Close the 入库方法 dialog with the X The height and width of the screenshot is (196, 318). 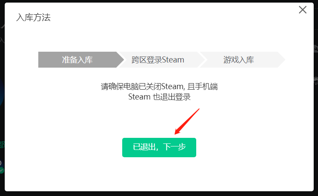pyautogui.click(x=303, y=10)
